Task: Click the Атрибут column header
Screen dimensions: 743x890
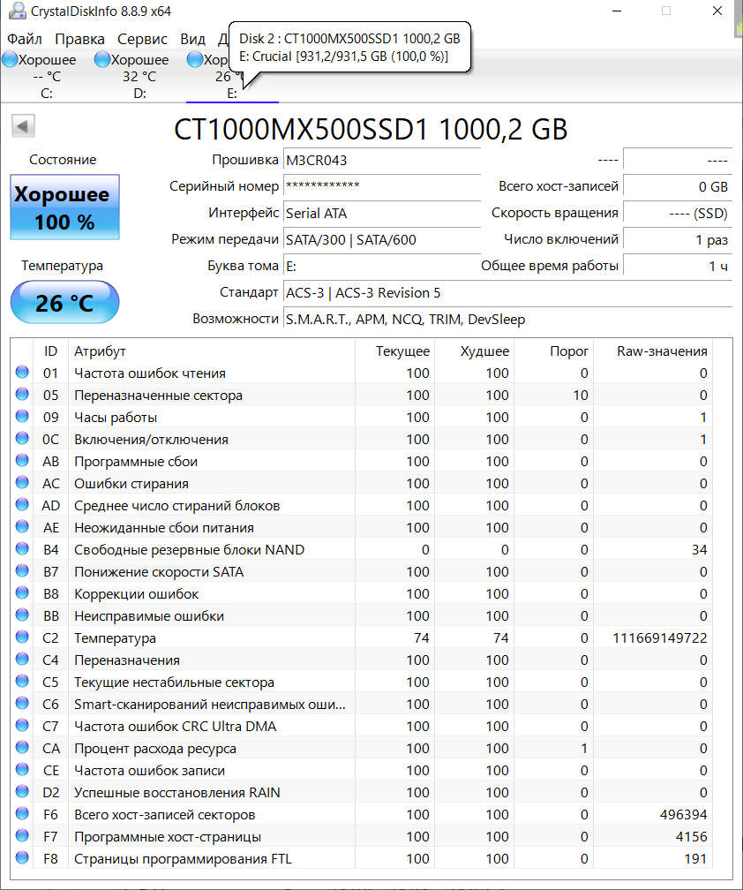Action: 100,351
